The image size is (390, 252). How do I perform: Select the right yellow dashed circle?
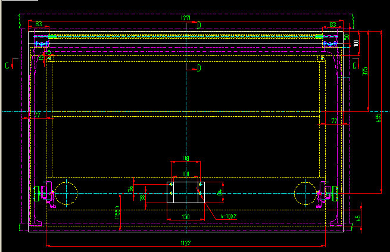coord(304,192)
